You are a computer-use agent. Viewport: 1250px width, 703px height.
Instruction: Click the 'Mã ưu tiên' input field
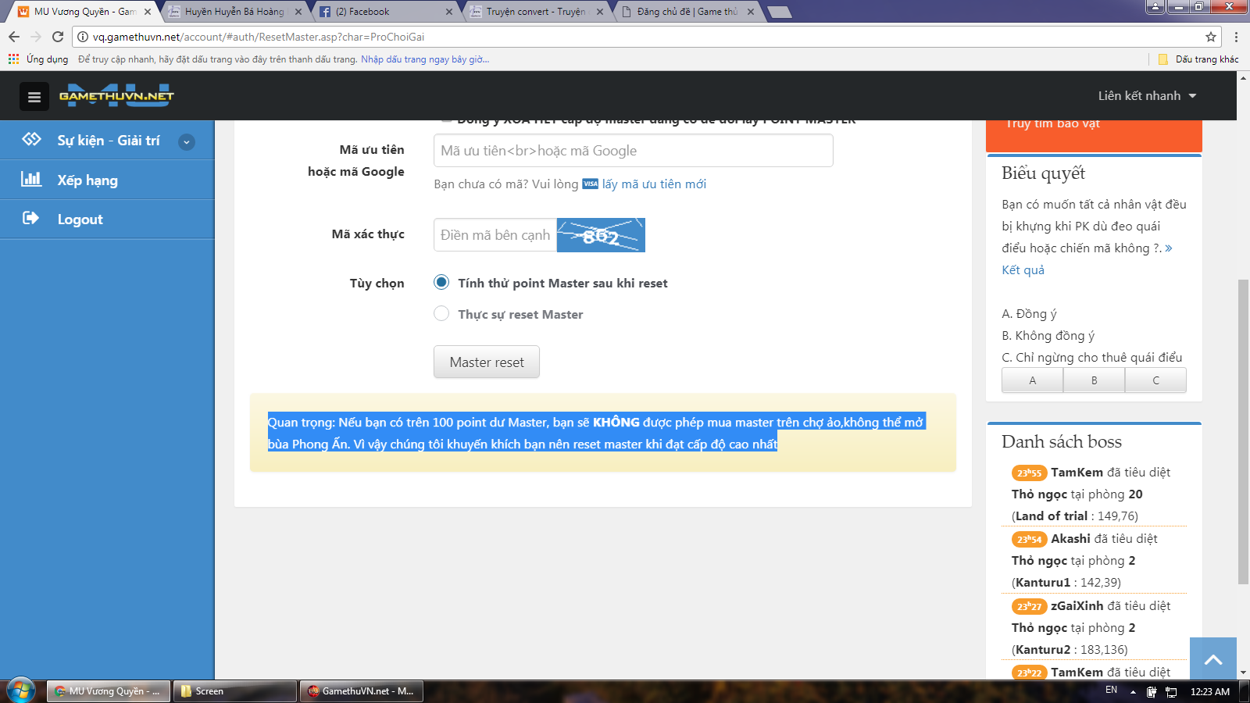click(x=633, y=151)
